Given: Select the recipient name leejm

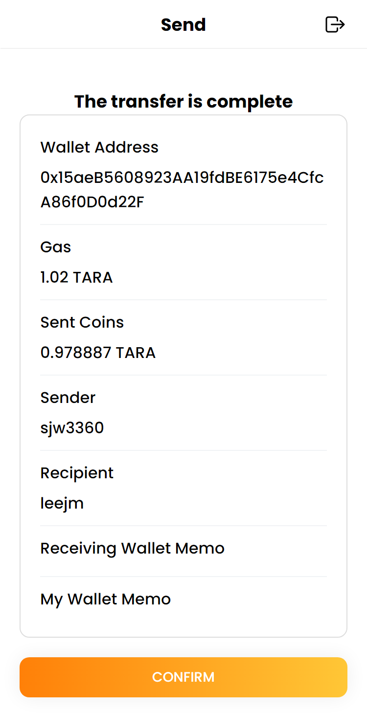Looking at the screenshot, I should point(62,504).
